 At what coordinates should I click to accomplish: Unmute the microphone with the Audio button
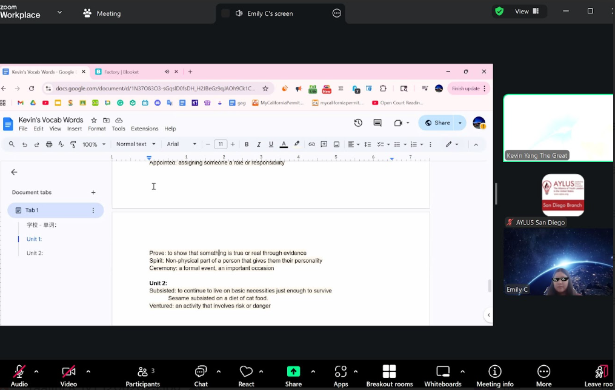[x=19, y=375]
